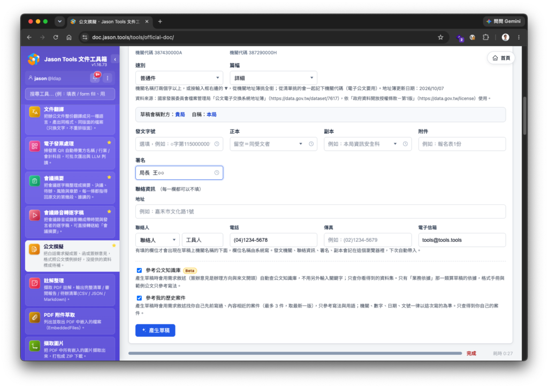Screen dimensions: 548x388
Task: Open the 註解整理 tool icon
Action: tap(35, 283)
